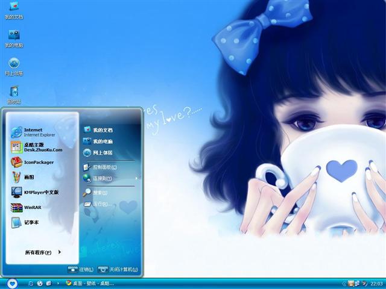Open 画图 paint program in the Start menu

[x=23, y=177]
